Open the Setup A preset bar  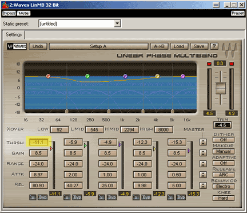[x=98, y=46]
